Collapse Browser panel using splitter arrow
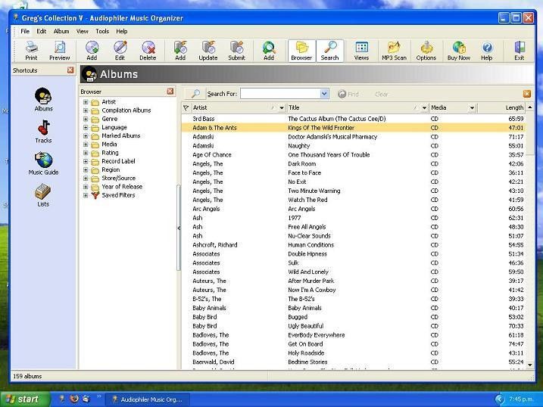543x407 pixels. click(179, 228)
